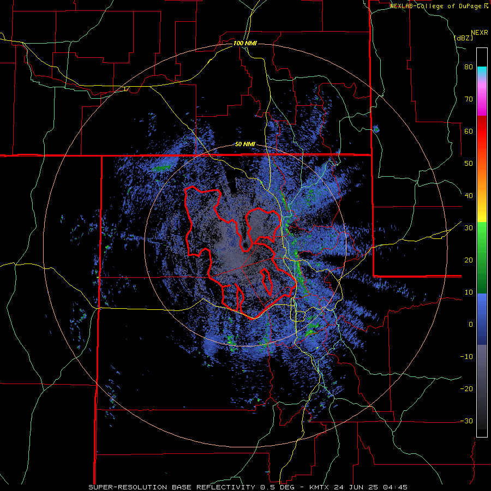Click the 60 value on the dBZ scale
This screenshot has width=491, height=491.
tap(469, 131)
